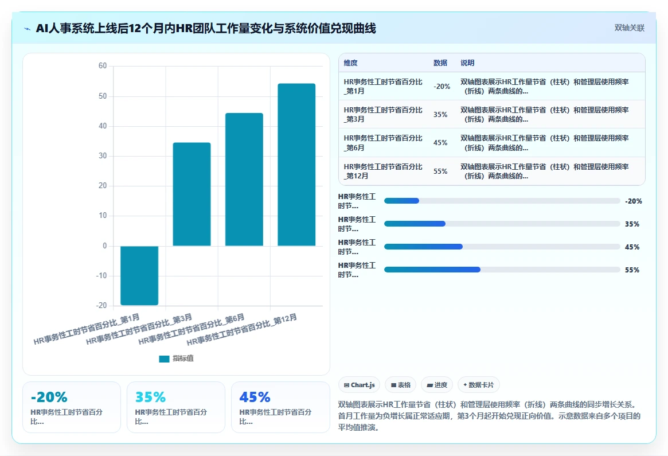This screenshot has width=668, height=456.
Task: Open the 35% data card
Action: [176, 407]
